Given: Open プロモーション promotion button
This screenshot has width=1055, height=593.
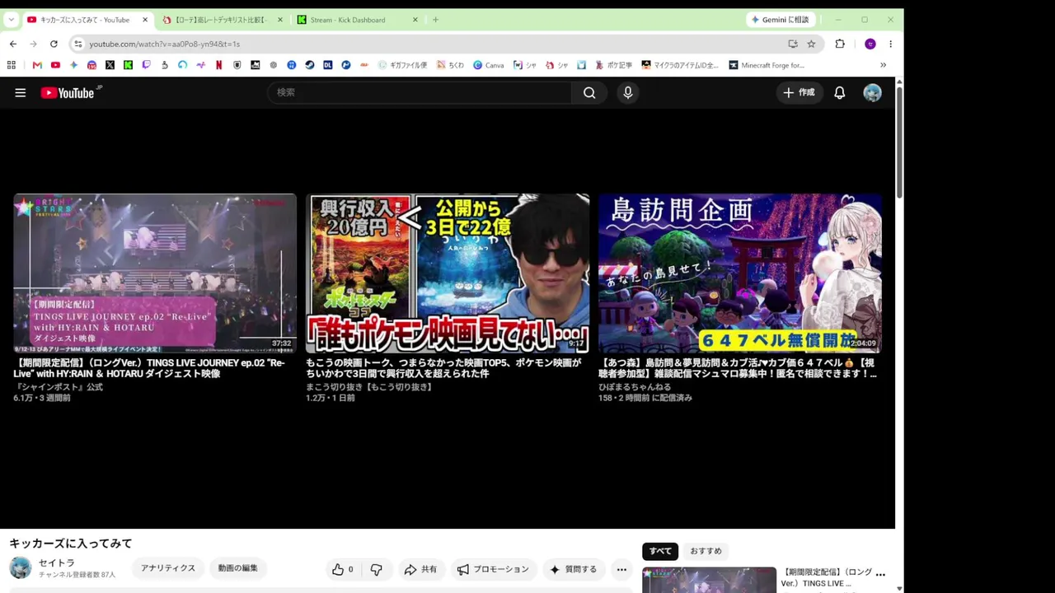Looking at the screenshot, I should 493,569.
